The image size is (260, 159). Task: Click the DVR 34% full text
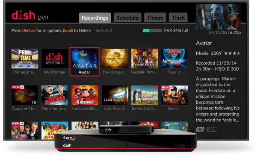[x=176, y=30]
